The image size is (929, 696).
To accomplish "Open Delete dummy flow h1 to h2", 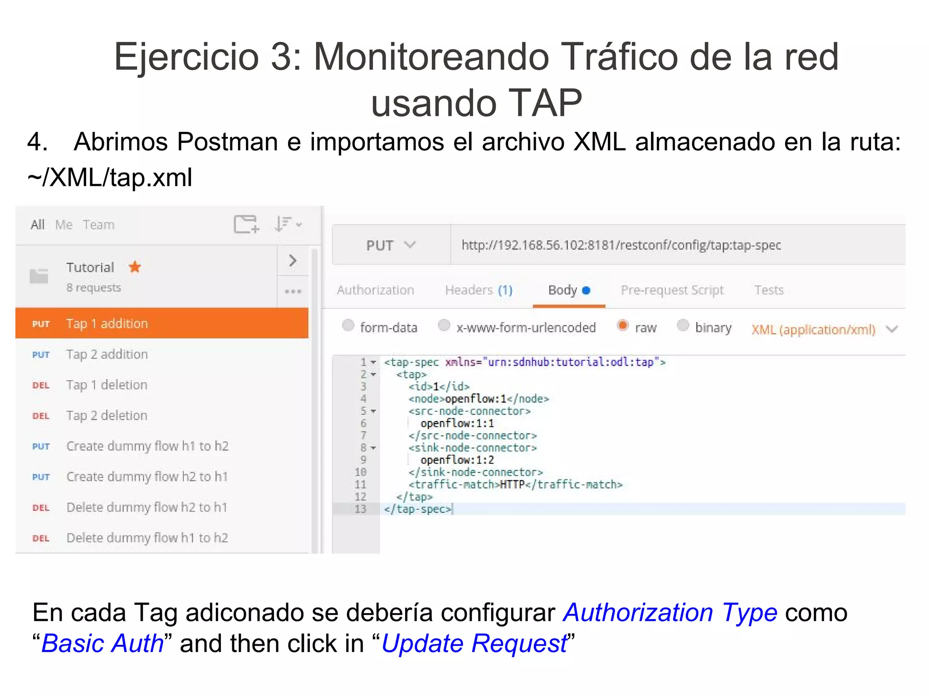I will [162, 537].
